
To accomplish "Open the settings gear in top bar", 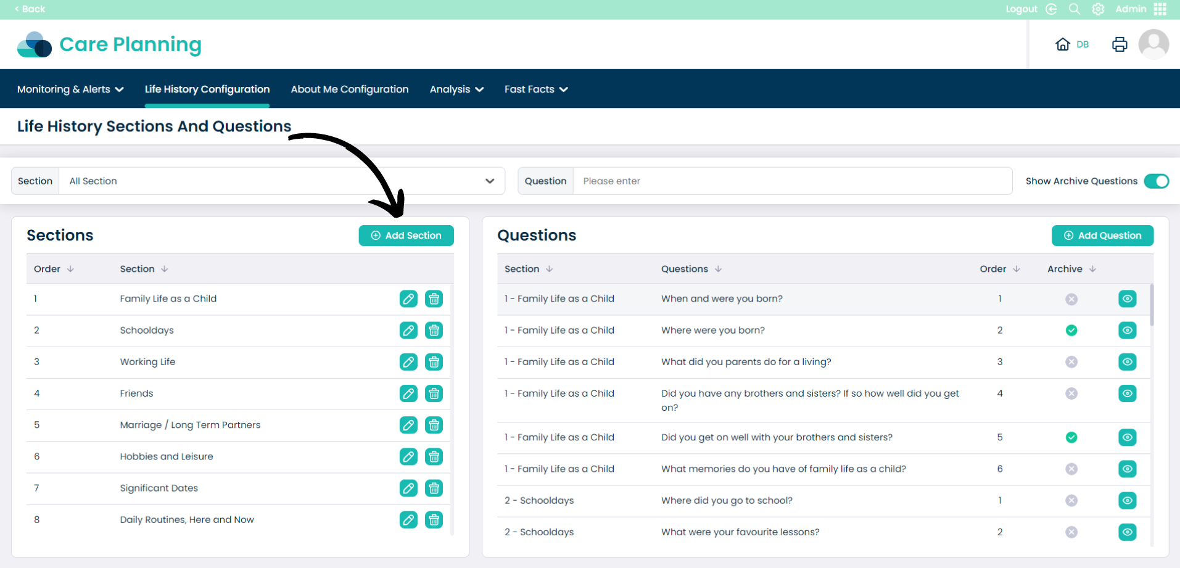I will click(1098, 9).
